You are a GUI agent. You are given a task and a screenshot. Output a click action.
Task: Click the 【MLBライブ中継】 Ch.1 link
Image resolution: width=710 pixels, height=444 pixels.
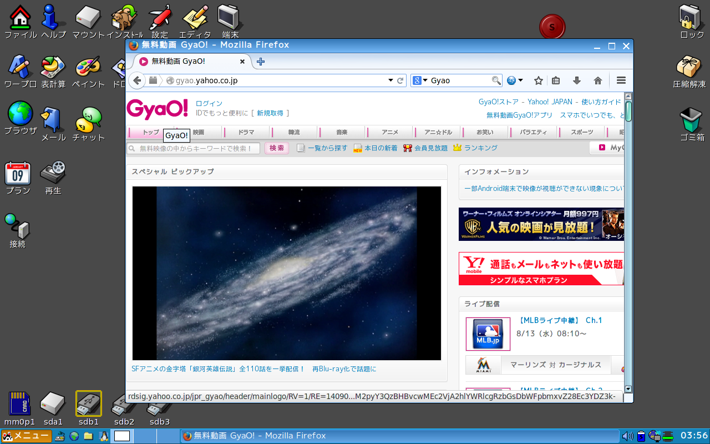tap(559, 320)
